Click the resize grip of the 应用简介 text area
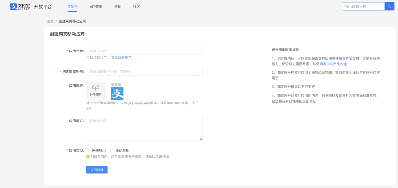This screenshot has width=398, height=188. coord(201,139)
